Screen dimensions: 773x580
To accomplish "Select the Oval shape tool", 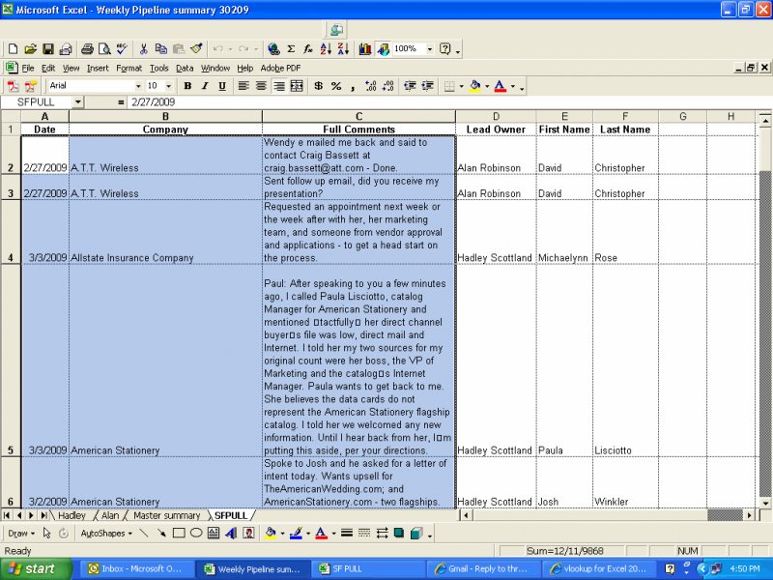I will coord(196,534).
